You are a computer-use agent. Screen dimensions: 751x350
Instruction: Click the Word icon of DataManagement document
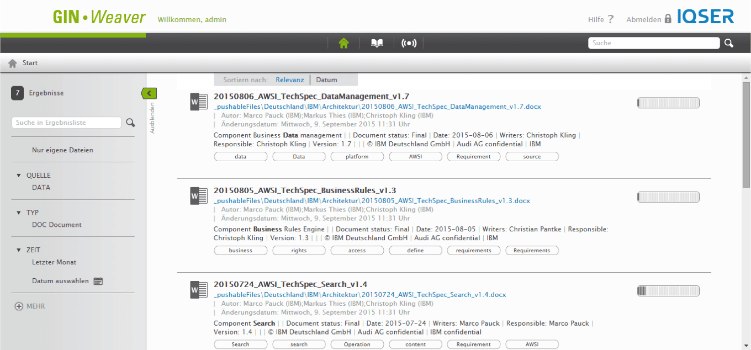pos(199,102)
